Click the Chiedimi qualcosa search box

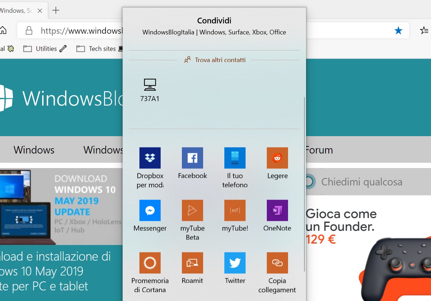click(368, 182)
